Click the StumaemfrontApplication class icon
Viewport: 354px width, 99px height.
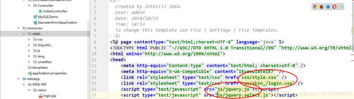(35, 23)
